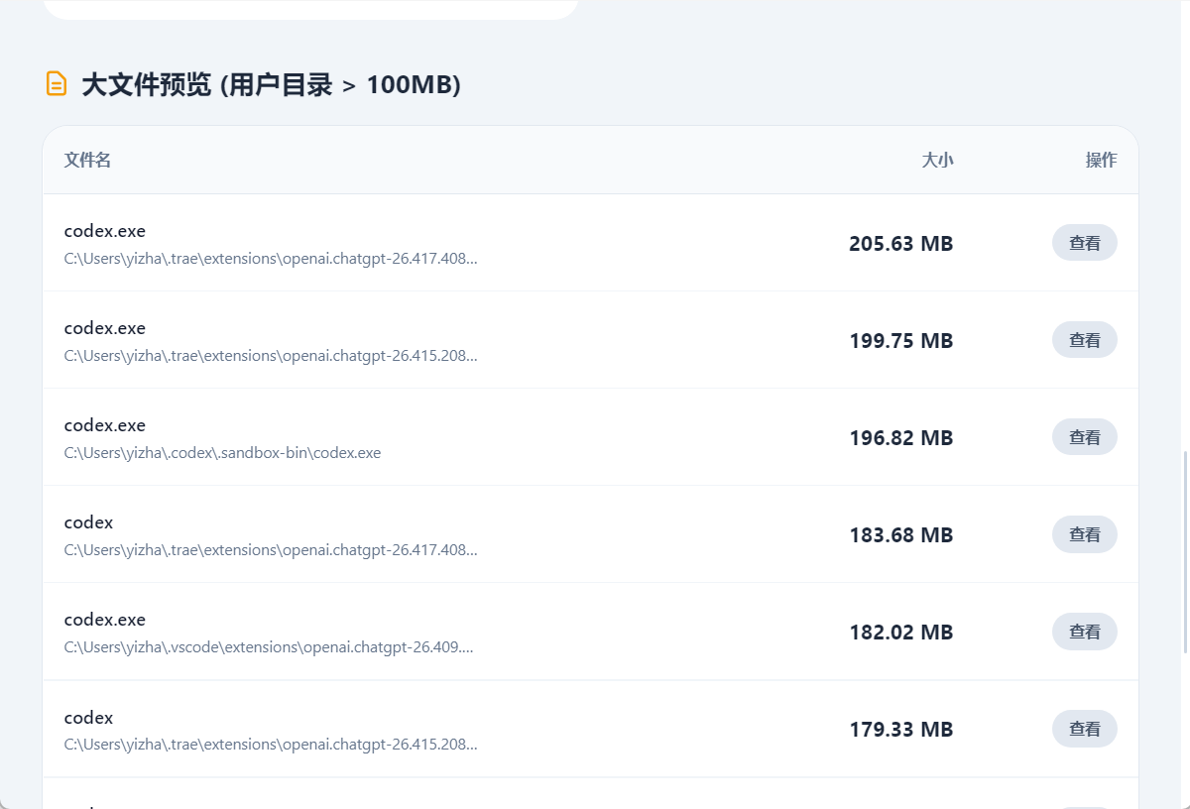
Task: Click the .vscode extensions path text
Action: click(x=269, y=647)
